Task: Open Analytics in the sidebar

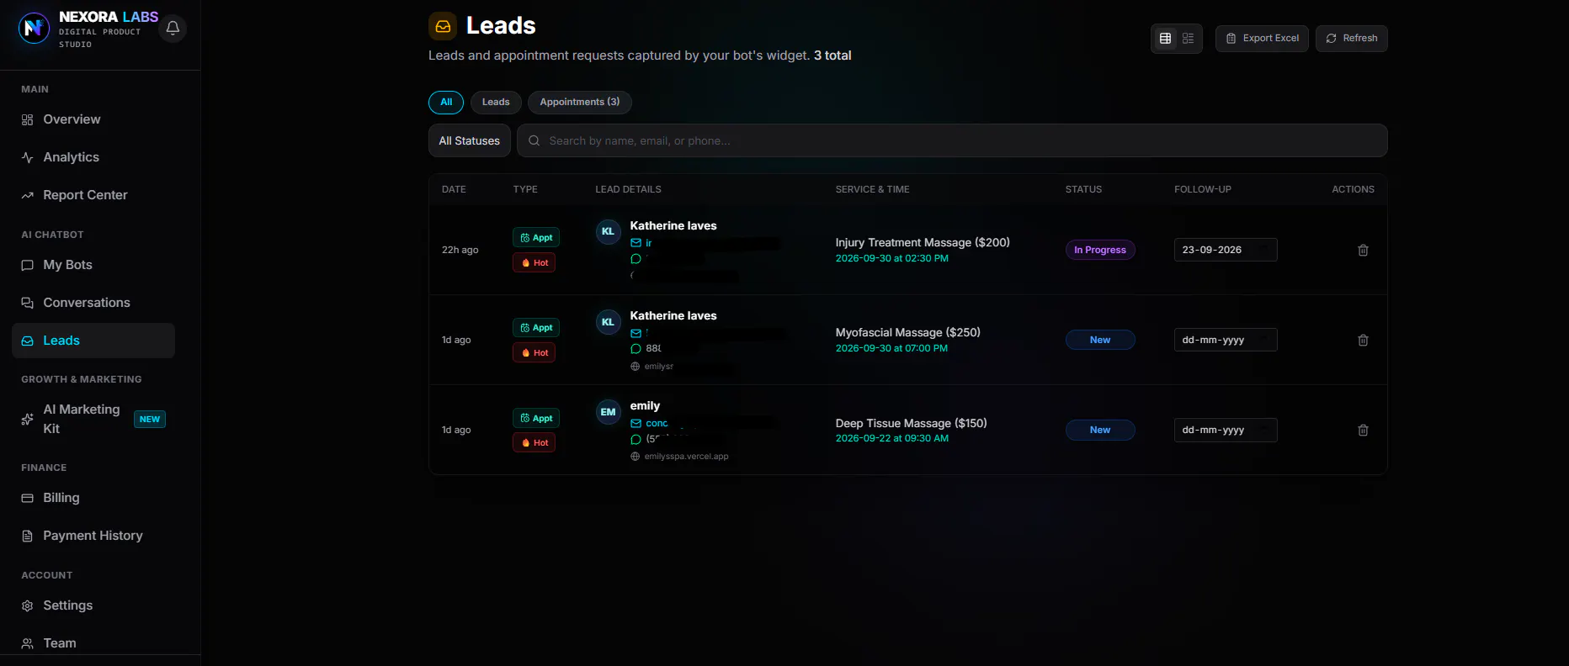Action: point(93,157)
